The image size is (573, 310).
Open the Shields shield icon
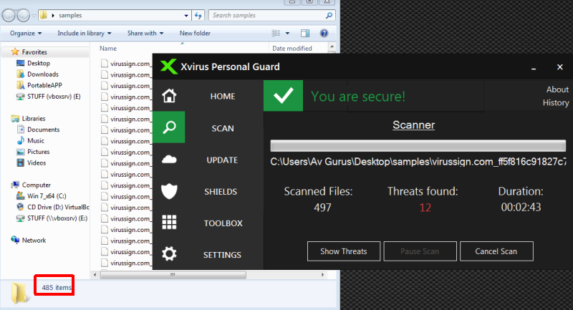point(169,191)
